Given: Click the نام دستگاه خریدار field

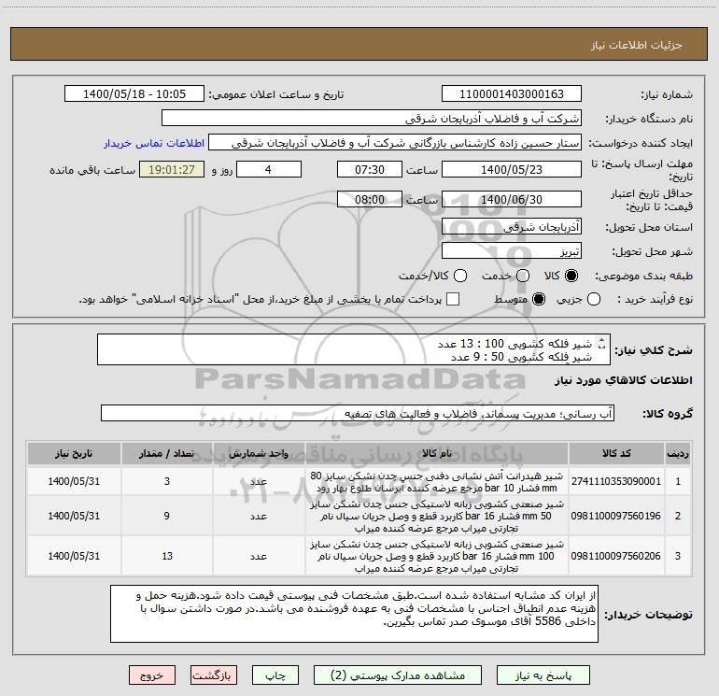Looking at the screenshot, I should tap(372, 119).
